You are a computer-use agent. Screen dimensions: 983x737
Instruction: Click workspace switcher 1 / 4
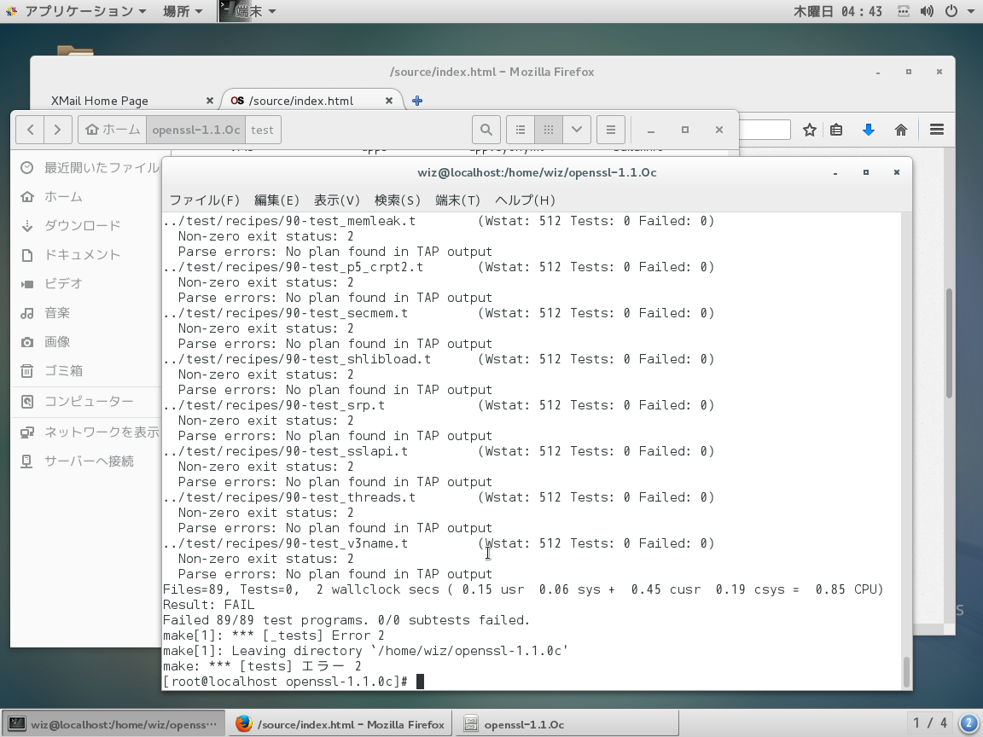(930, 724)
